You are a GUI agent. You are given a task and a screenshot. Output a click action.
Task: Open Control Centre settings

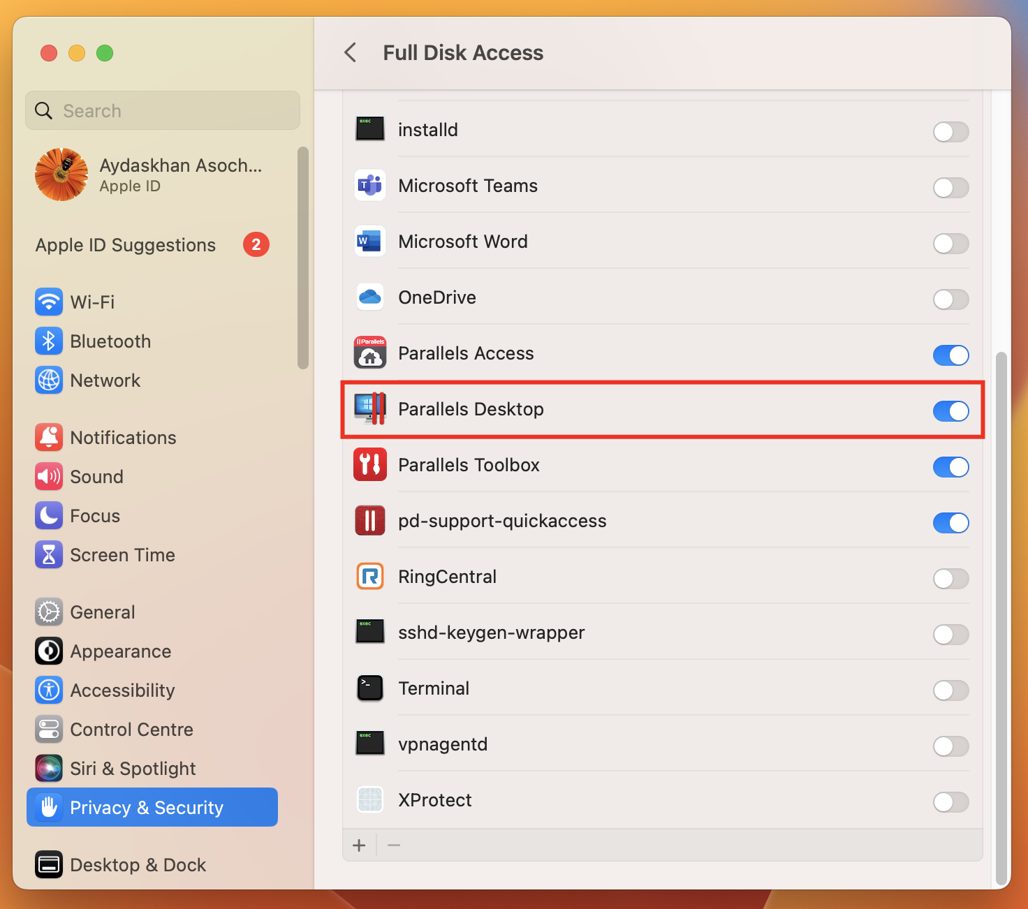(x=152, y=729)
